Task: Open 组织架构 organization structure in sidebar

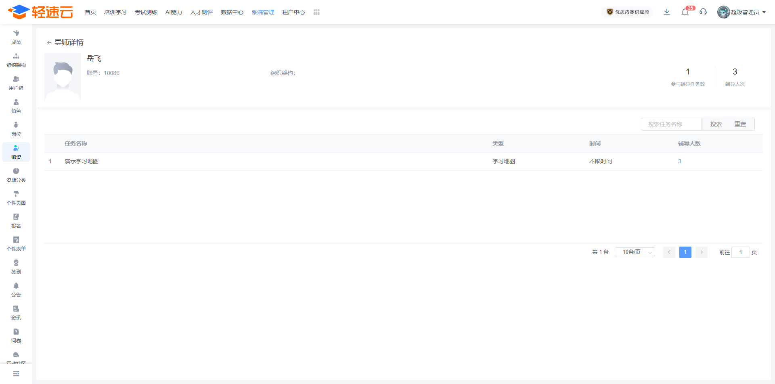Action: (16, 60)
